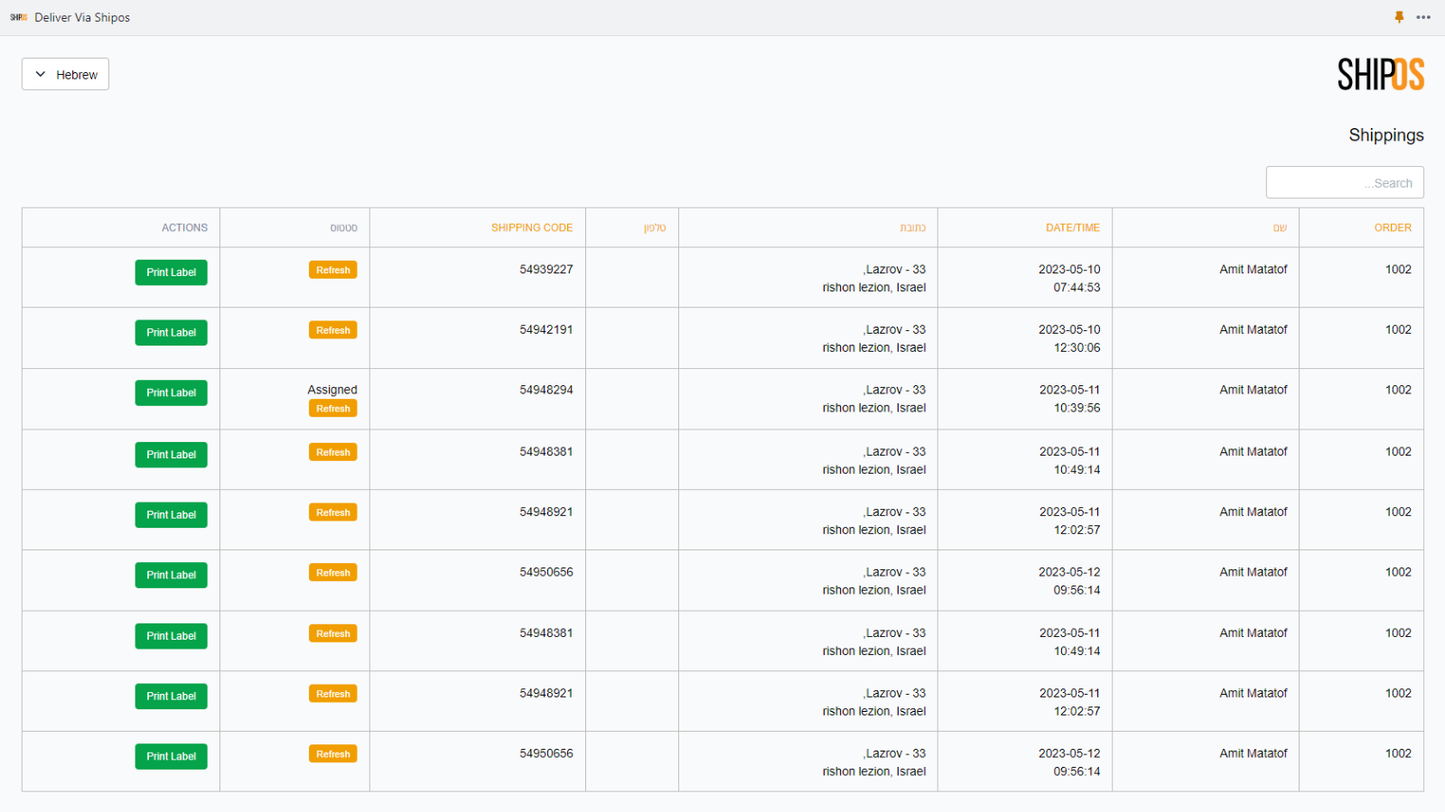The height and width of the screenshot is (812, 1445).
Task: Refresh the Assigned shipment 54948294
Action: click(x=333, y=408)
